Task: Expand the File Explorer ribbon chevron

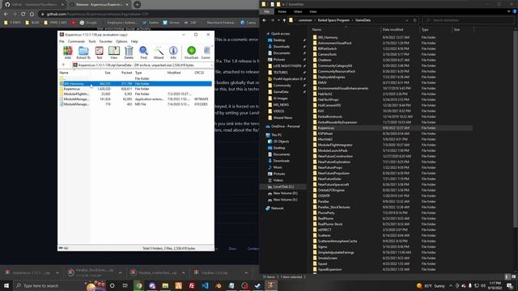Action: 508,11
